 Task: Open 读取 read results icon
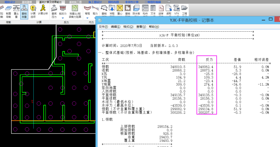tap(169, 10)
